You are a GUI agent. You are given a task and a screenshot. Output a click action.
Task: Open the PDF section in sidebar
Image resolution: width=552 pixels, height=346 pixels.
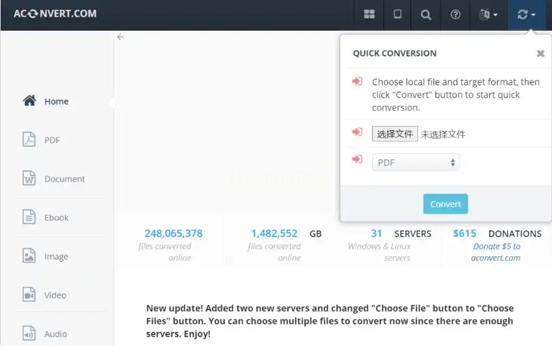41,140
